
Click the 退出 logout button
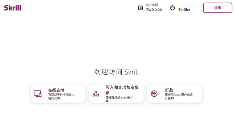pos(217,8)
